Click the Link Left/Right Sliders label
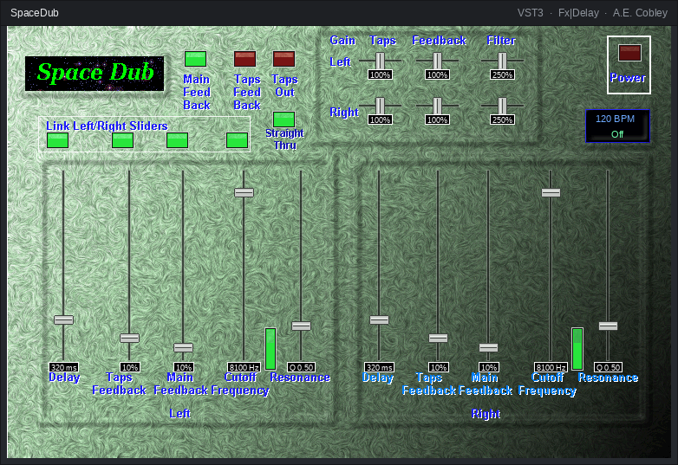The width and height of the screenshot is (678, 465). pos(107,126)
